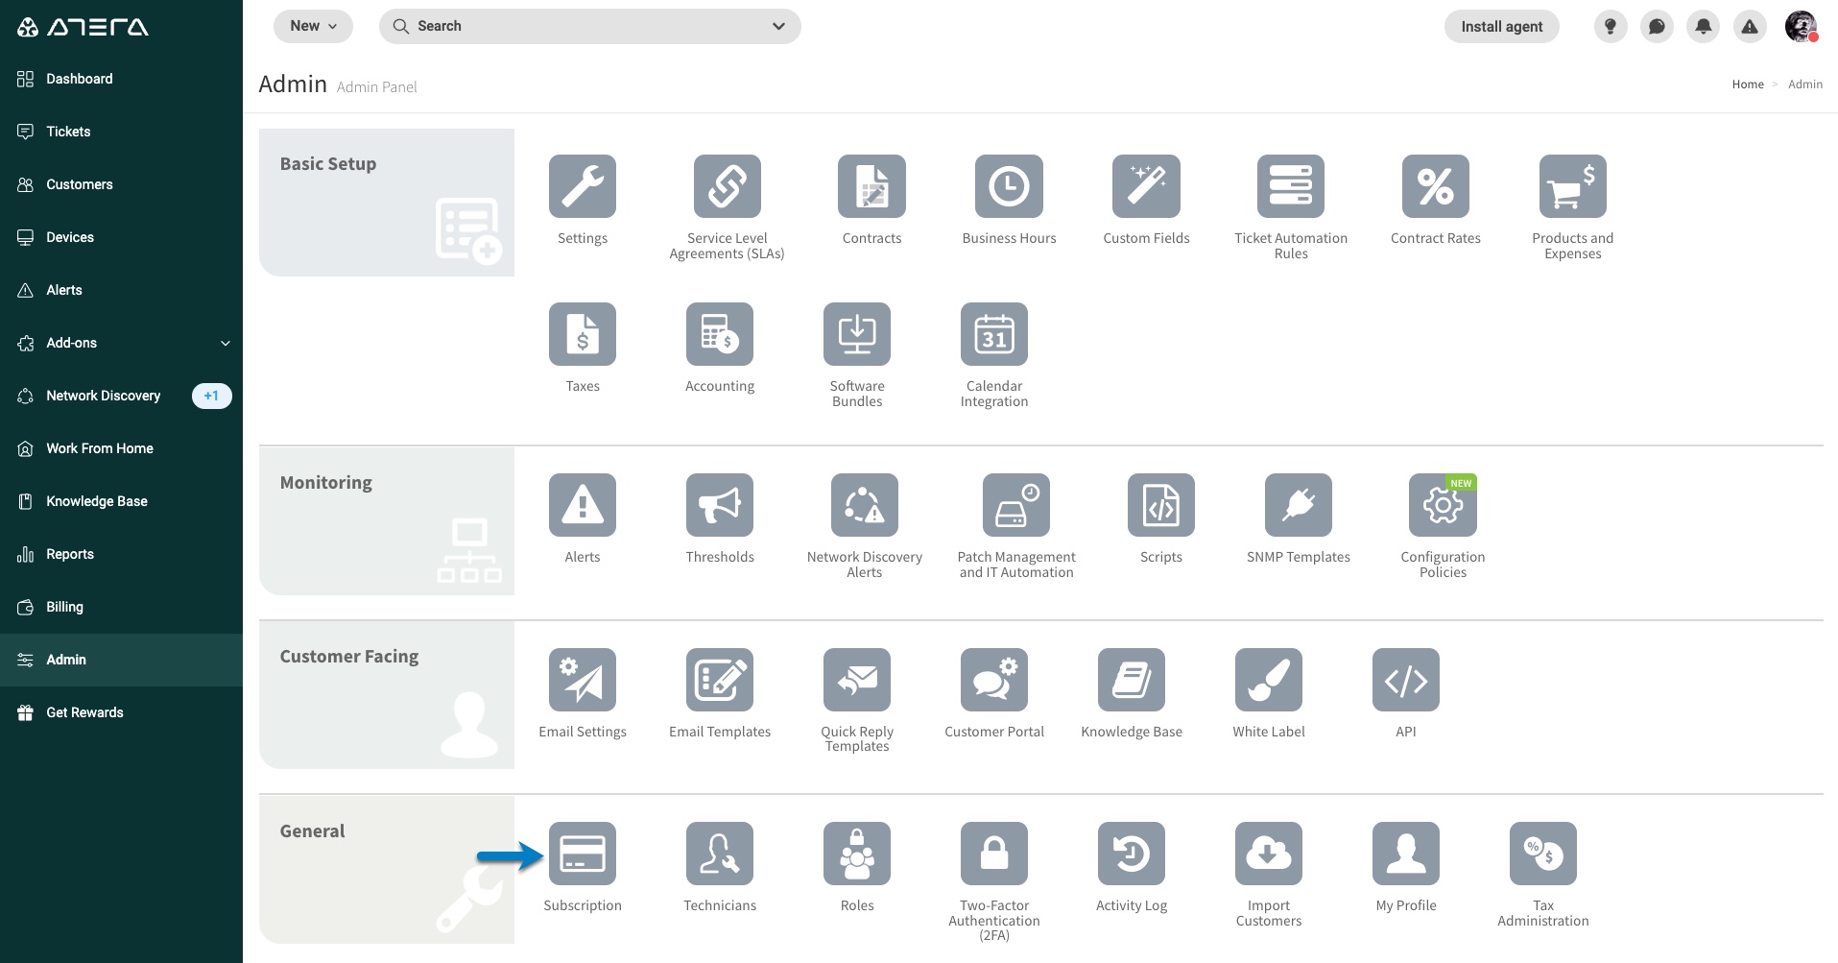Open Two-Factor Authentication lock icon

point(994,854)
